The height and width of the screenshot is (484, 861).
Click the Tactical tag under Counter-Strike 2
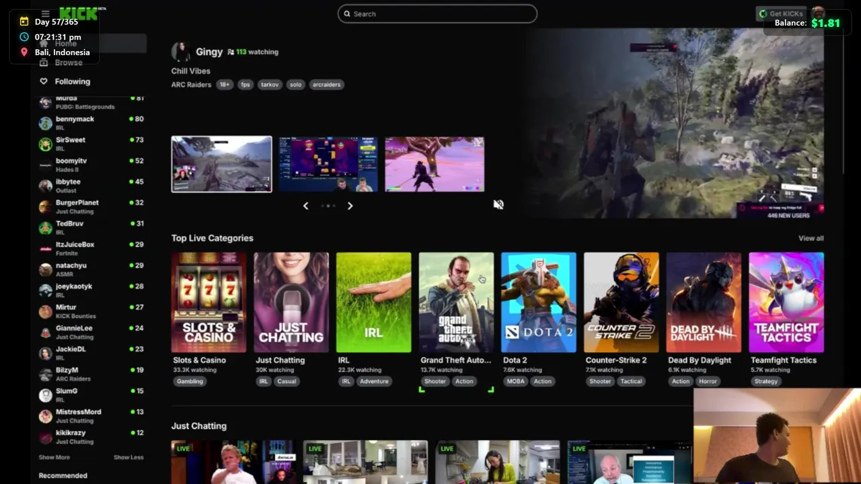point(631,381)
